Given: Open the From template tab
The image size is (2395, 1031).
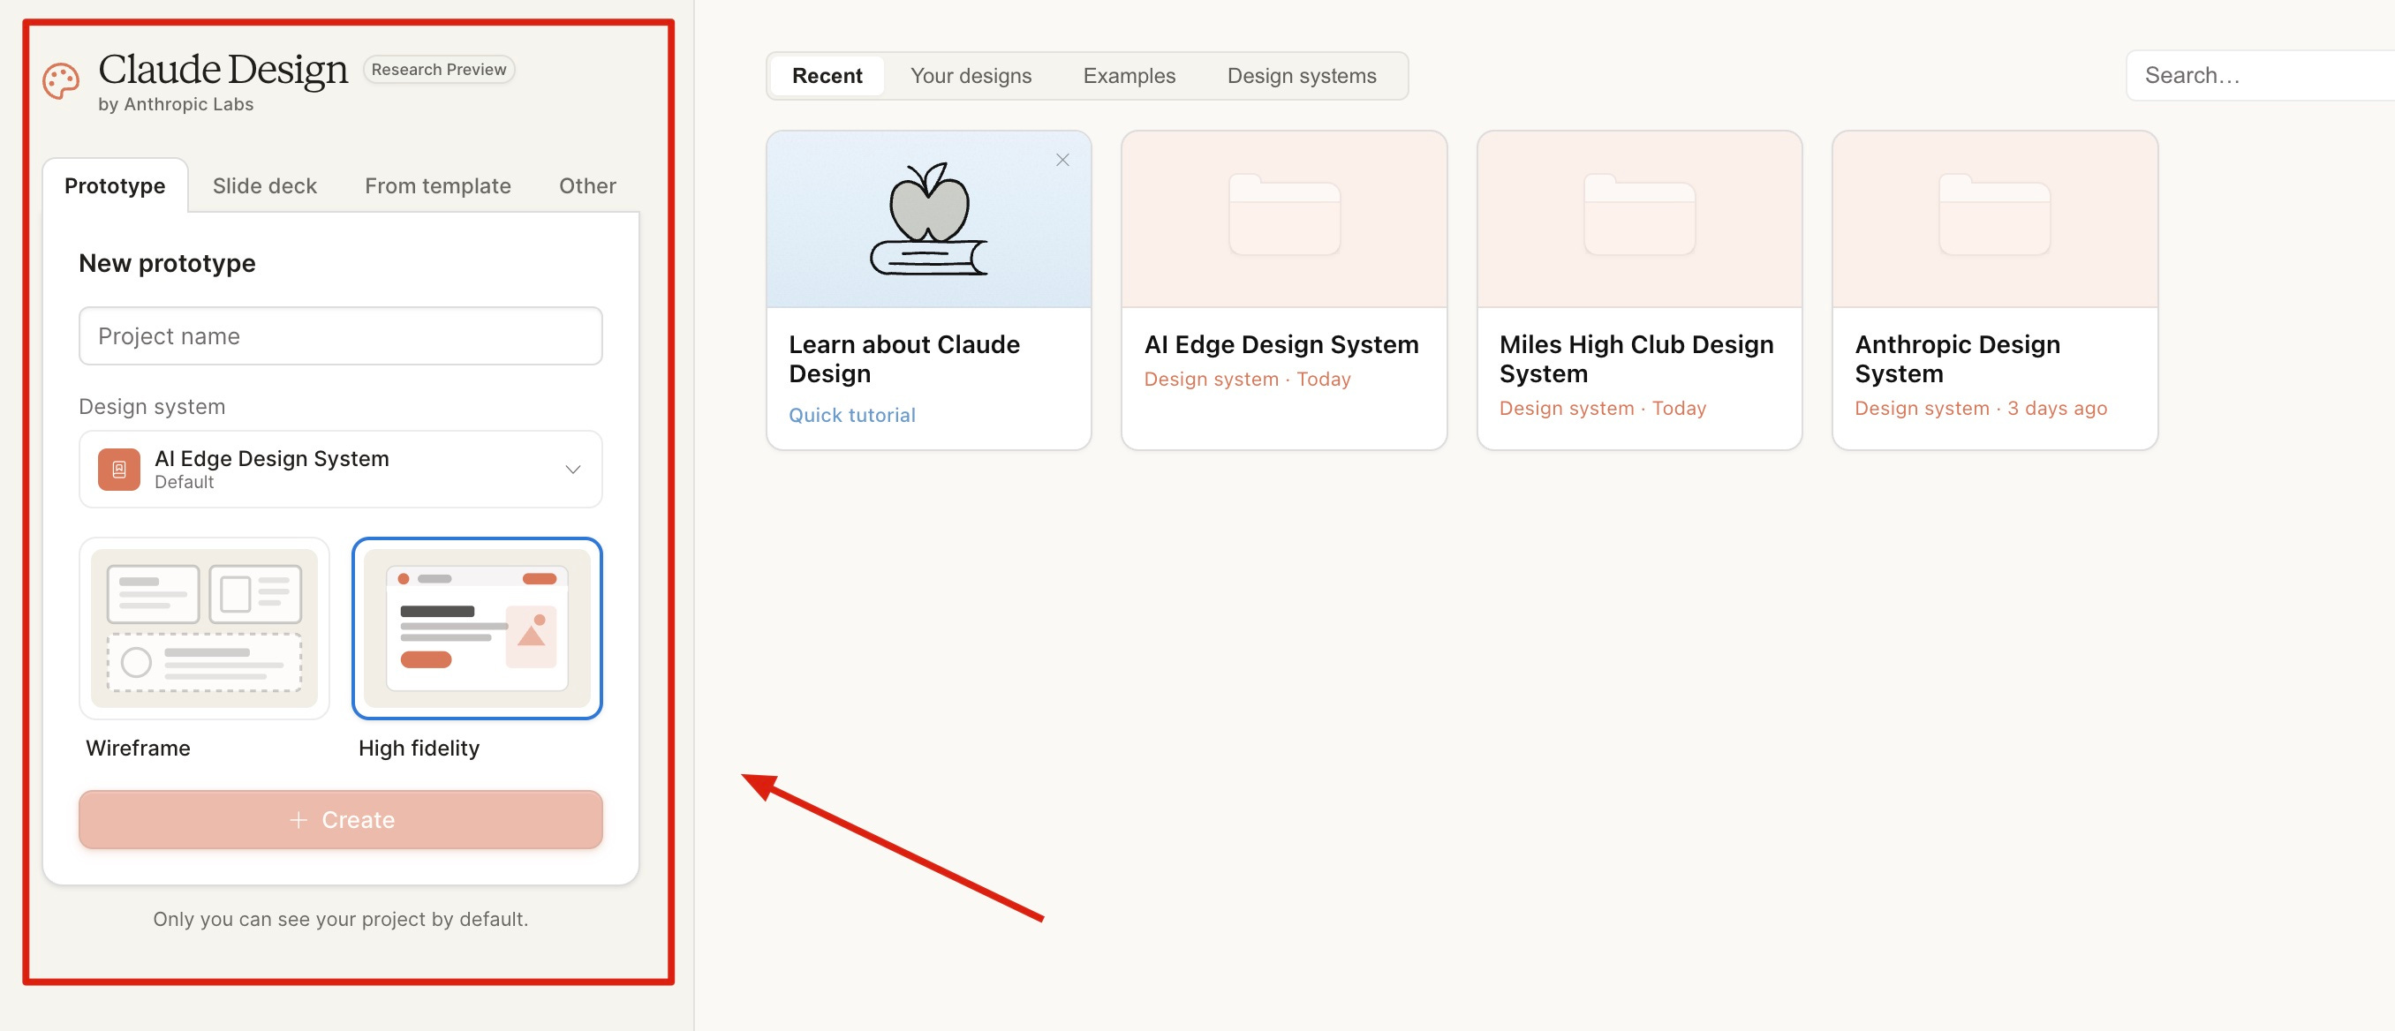Looking at the screenshot, I should 437,186.
